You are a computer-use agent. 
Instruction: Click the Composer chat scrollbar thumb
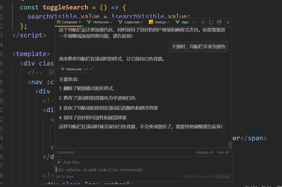coord(230,145)
